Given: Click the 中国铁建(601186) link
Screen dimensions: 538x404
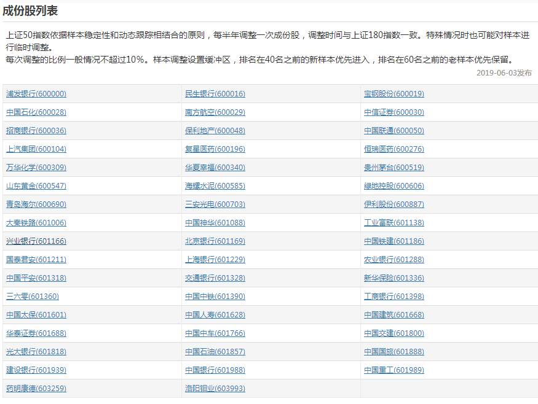Looking at the screenshot, I should tap(394, 241).
